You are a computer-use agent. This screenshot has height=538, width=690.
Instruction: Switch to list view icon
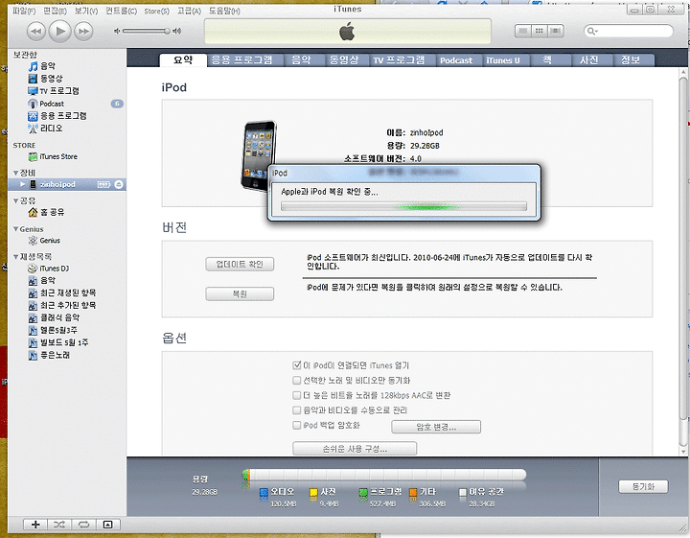(523, 31)
